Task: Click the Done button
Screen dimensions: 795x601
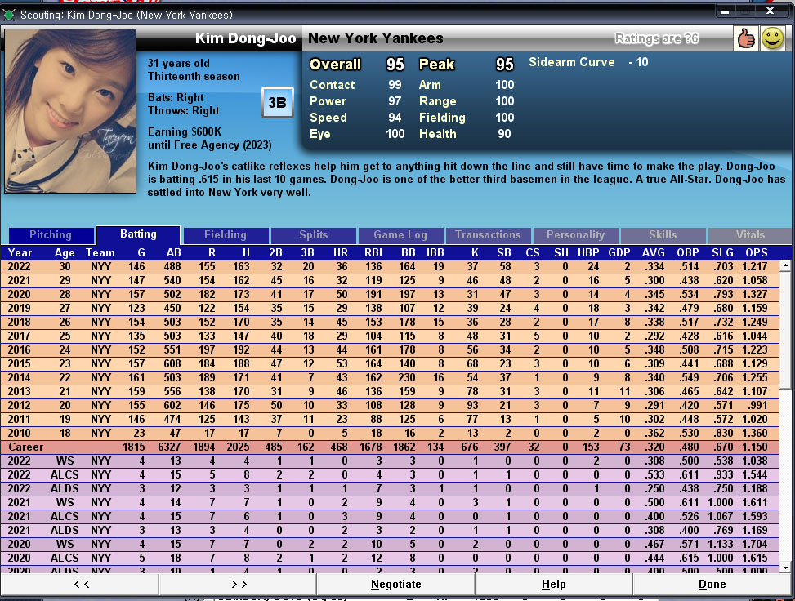Action: [x=712, y=585]
